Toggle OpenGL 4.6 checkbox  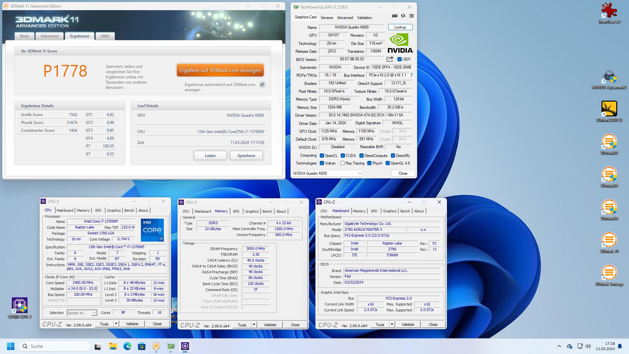point(388,163)
